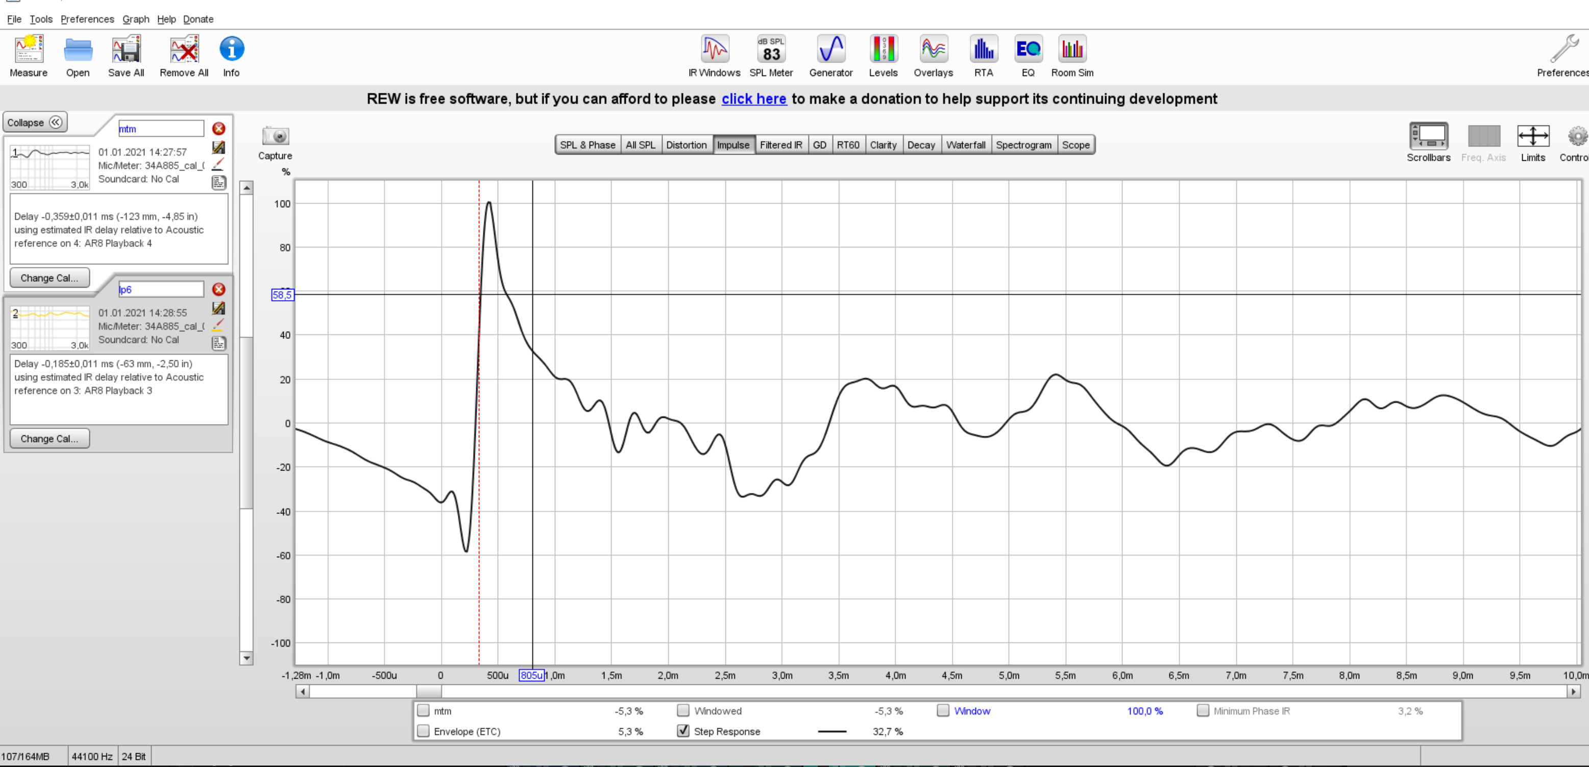
Task: Switch to the SPL & Phase tab
Action: [587, 145]
